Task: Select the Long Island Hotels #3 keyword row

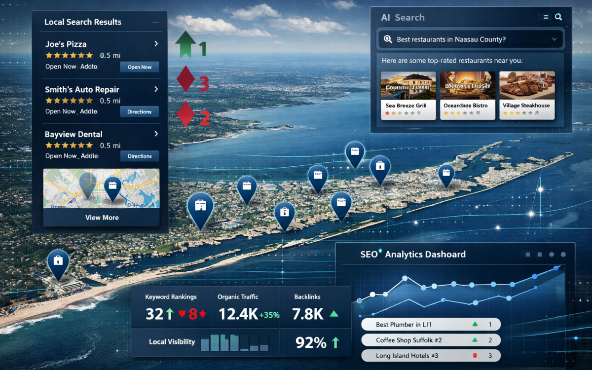Action: coord(431,356)
